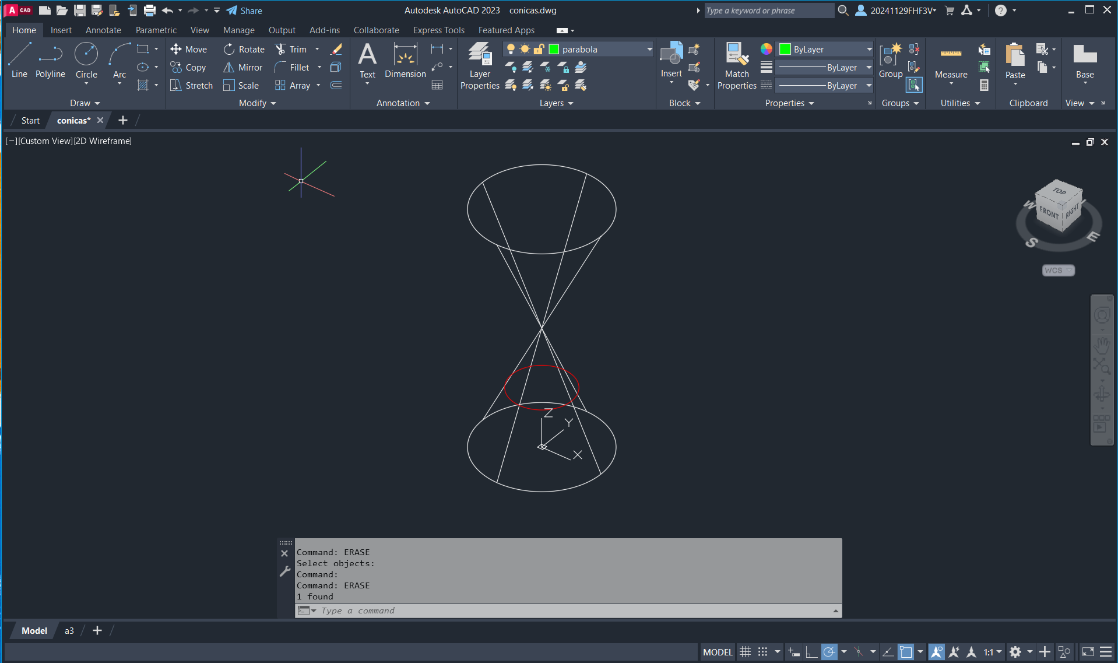
Task: Toggle object snap in status bar
Action: coord(905,652)
